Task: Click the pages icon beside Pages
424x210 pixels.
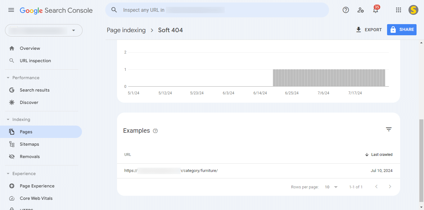Action: [12, 132]
